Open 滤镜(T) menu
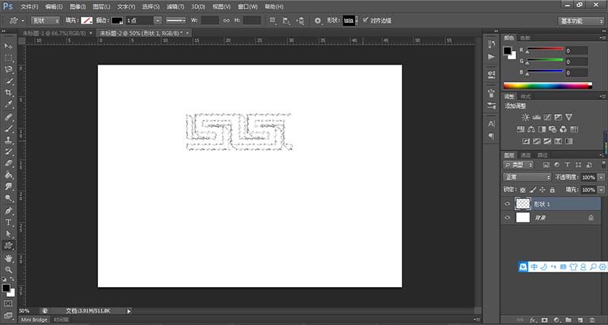 [x=176, y=7]
